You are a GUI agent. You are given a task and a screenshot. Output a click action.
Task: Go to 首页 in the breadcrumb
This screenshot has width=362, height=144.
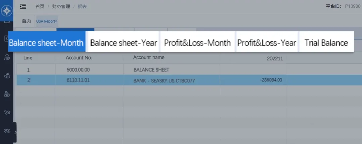click(x=40, y=6)
